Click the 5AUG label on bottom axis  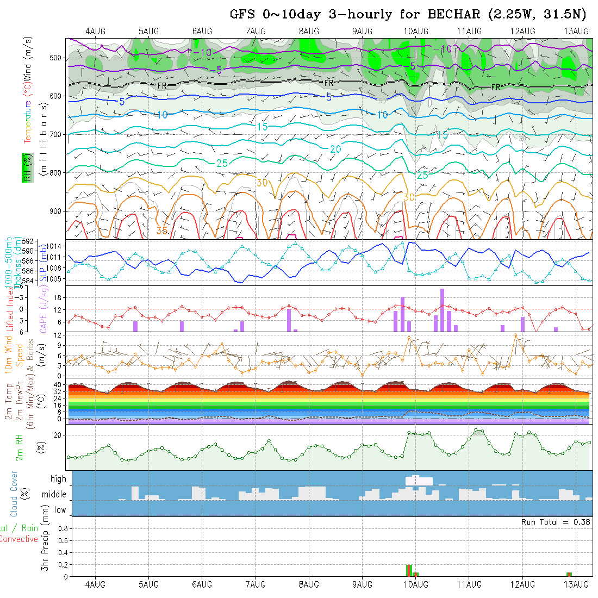[149, 584]
